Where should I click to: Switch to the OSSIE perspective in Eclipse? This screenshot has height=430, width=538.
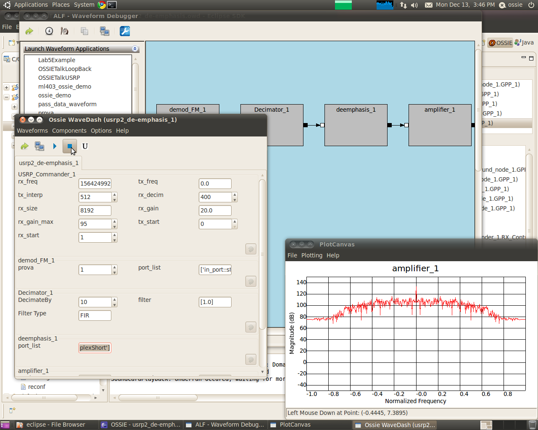[x=501, y=43]
